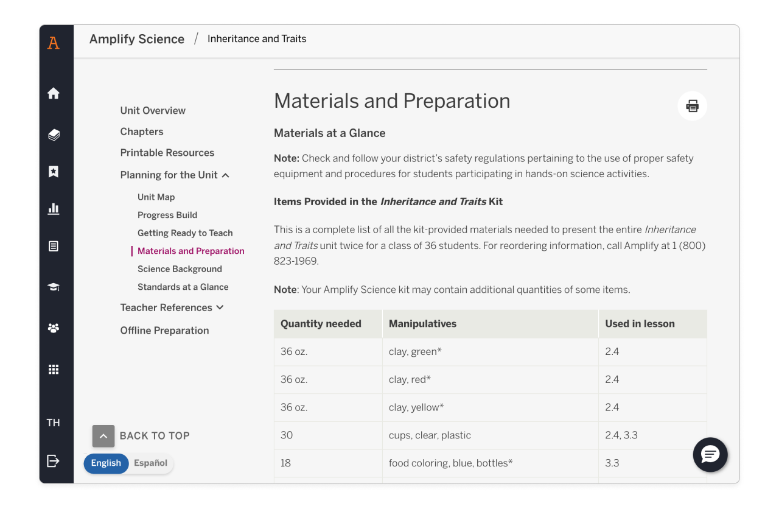
Task: Open the chat bubble in bottom right corner
Action: point(710,455)
